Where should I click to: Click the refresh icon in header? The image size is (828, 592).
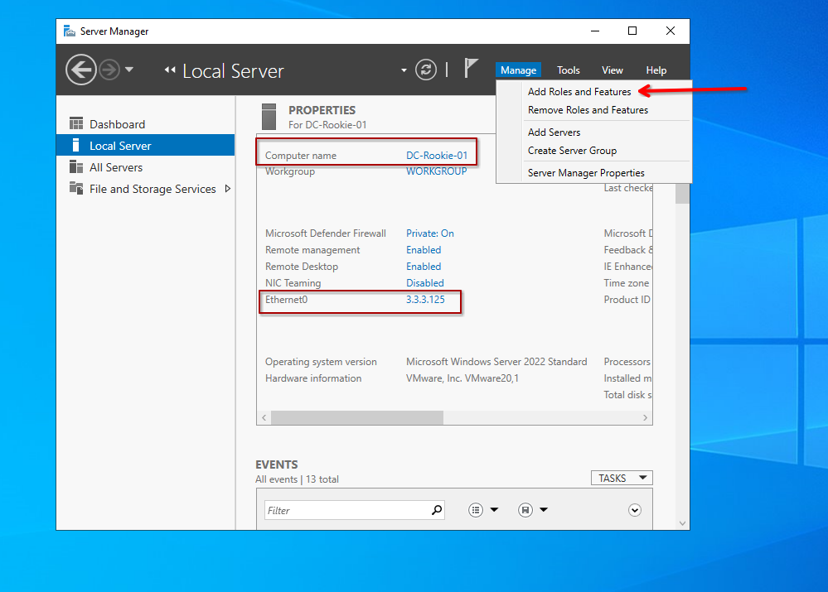[x=426, y=70]
